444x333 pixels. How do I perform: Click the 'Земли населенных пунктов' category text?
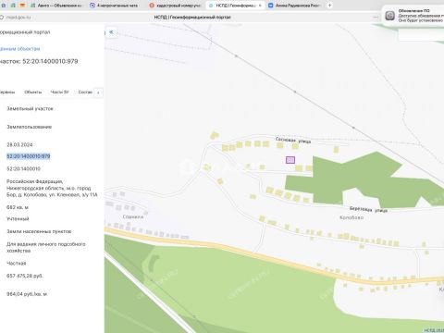click(39, 231)
